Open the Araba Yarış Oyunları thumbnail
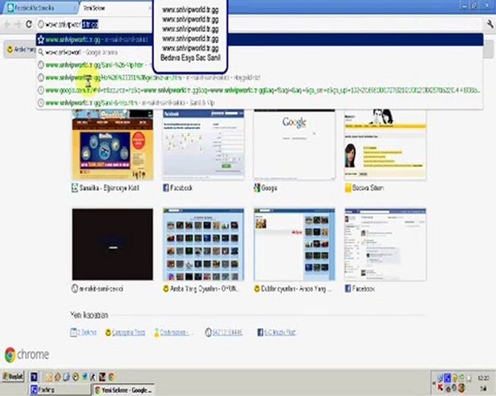The height and width of the screenshot is (396, 496). [x=203, y=244]
